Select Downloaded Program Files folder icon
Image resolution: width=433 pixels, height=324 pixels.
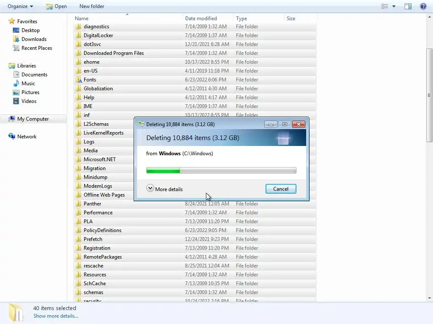coord(78,53)
